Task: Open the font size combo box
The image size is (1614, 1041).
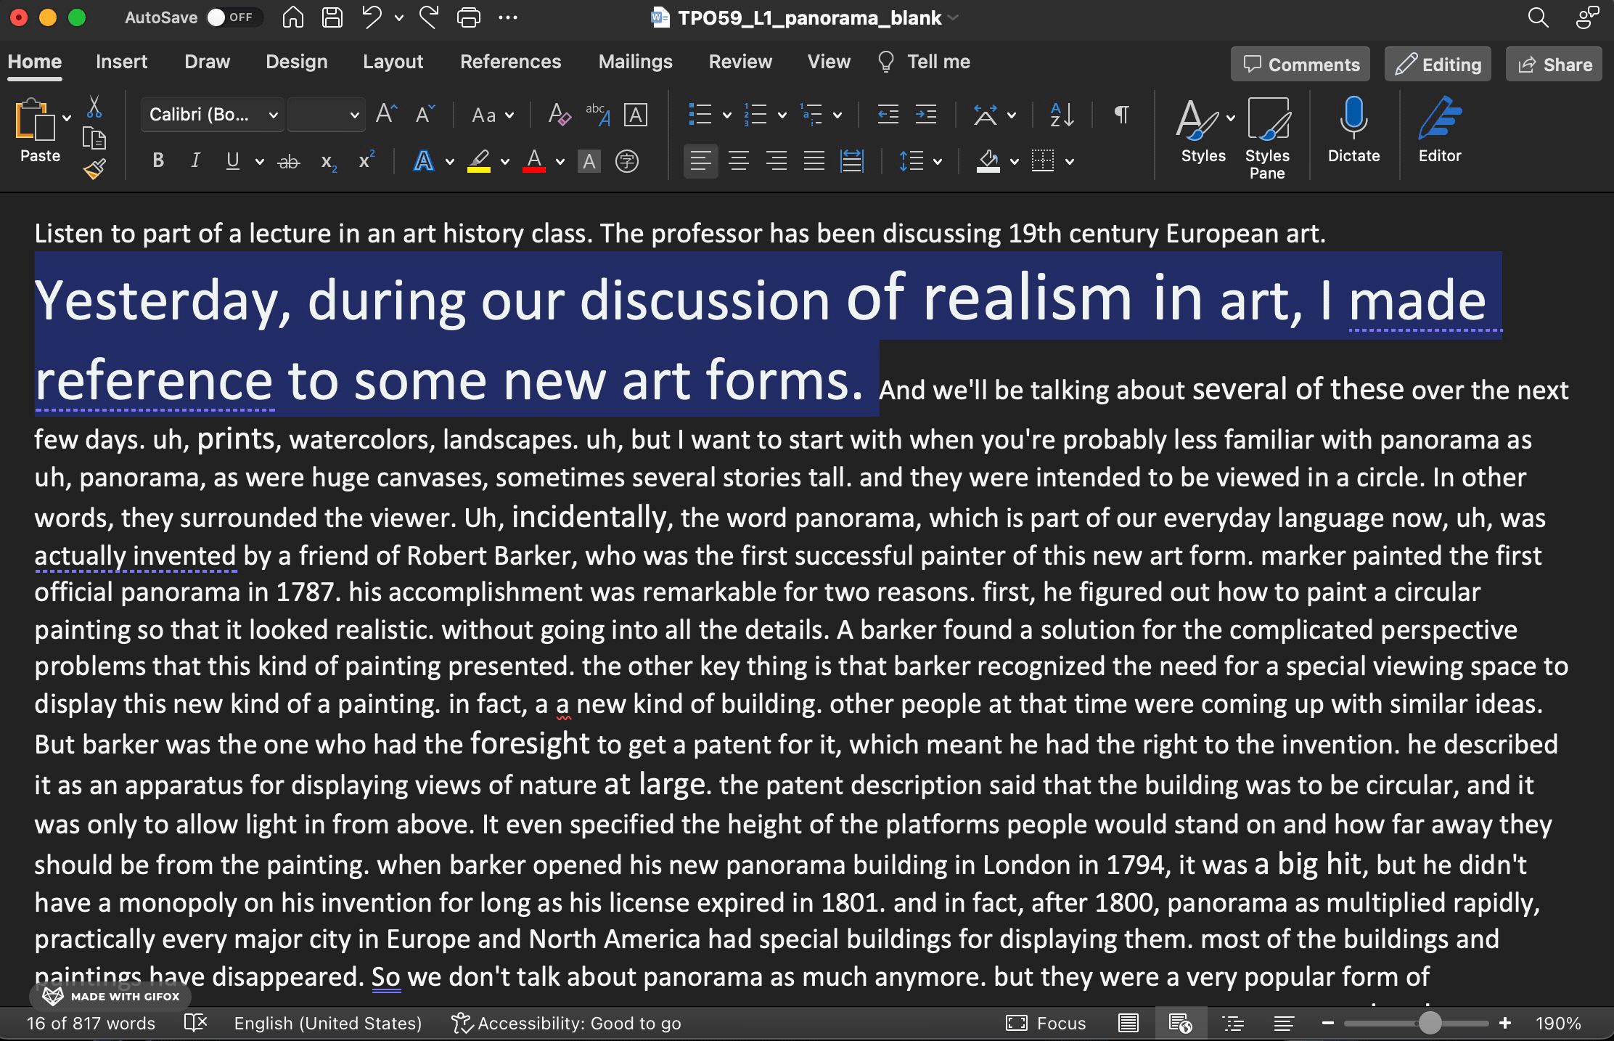Action: 326,115
